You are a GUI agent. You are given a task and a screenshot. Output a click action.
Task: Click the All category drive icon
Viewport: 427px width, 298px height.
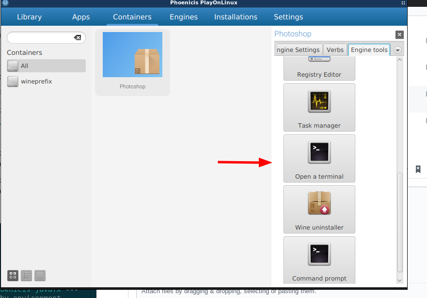pyautogui.click(x=13, y=66)
